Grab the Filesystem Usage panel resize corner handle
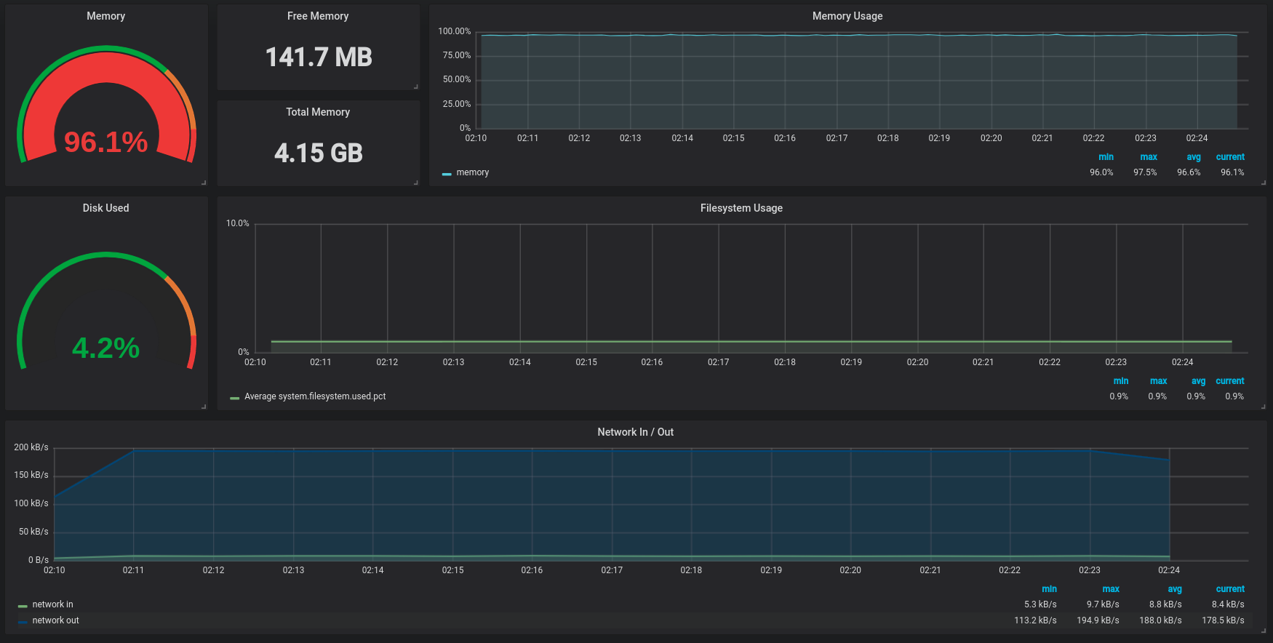The width and height of the screenshot is (1273, 643). [1264, 407]
